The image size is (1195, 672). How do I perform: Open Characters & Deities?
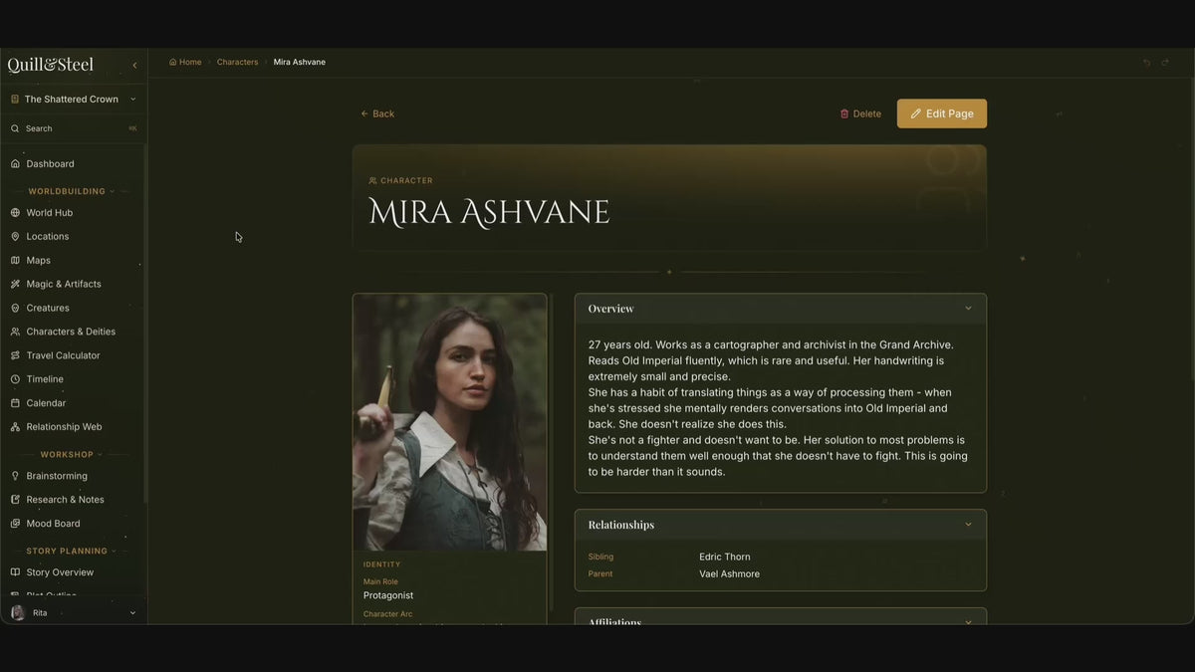[73, 333]
